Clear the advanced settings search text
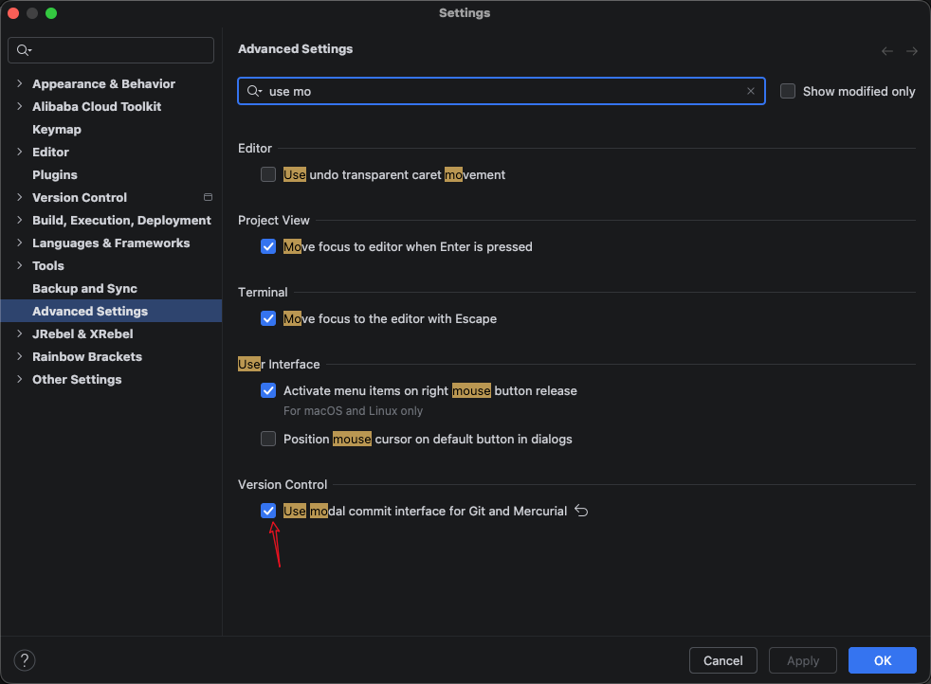Viewport: 931px width, 684px height. (751, 91)
